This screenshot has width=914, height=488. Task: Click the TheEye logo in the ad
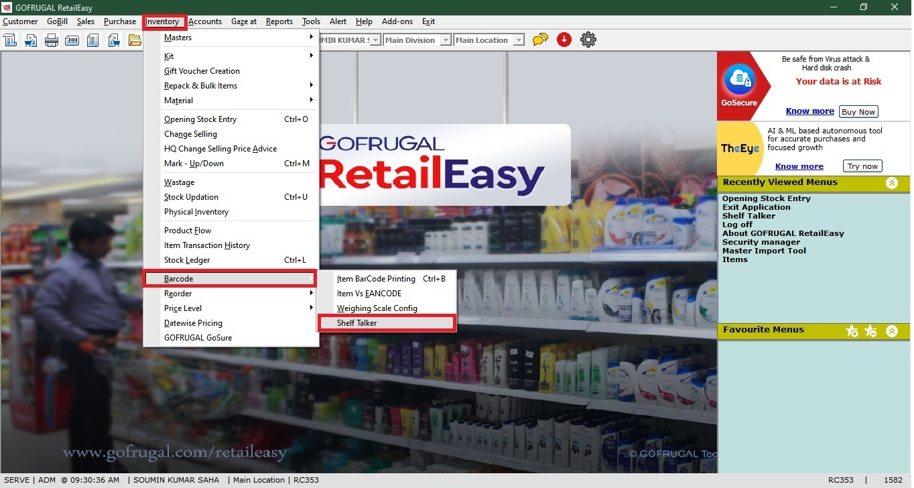pos(740,149)
